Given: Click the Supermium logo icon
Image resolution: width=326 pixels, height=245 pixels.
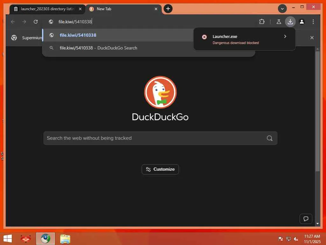Looking at the screenshot, I should pos(14,38).
